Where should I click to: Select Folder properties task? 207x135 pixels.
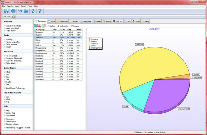point(13,42)
